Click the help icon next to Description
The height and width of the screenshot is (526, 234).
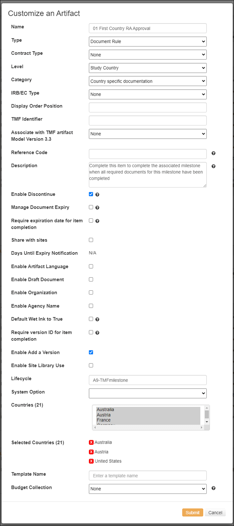213,166
